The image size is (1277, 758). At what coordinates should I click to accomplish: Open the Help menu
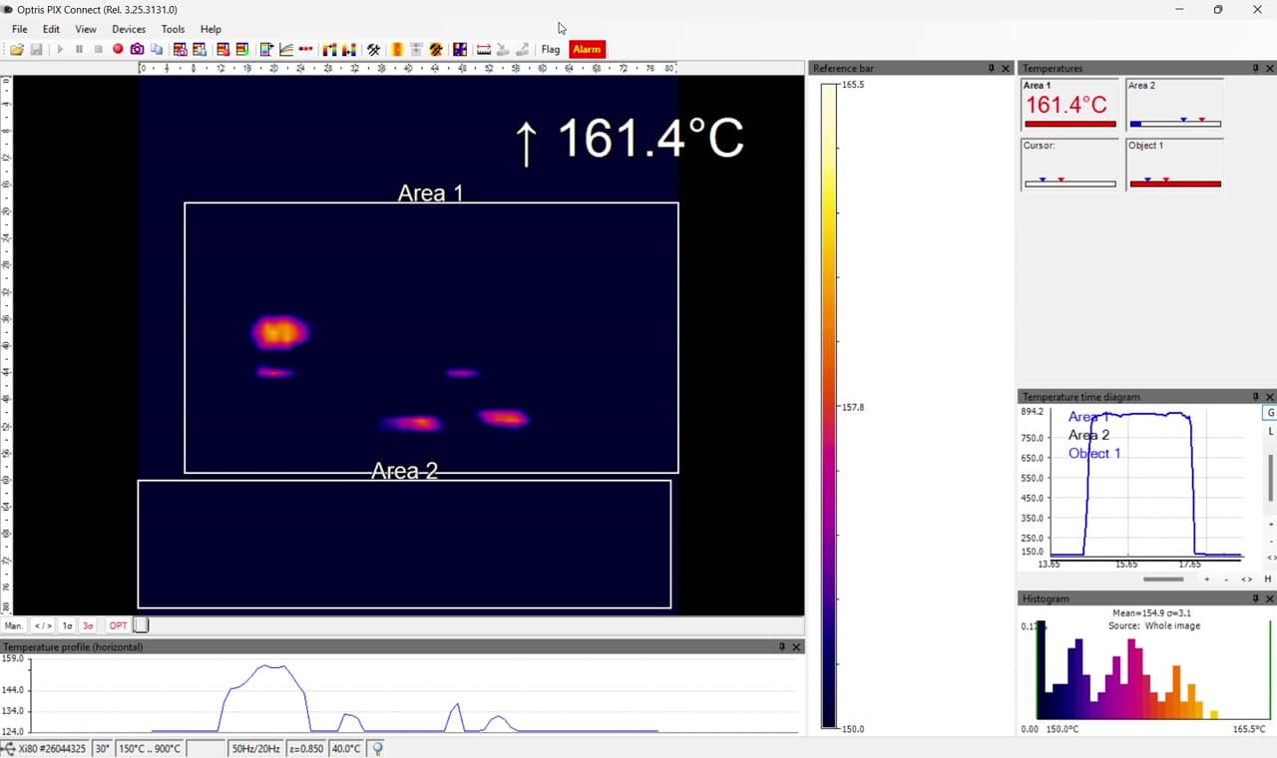click(211, 29)
